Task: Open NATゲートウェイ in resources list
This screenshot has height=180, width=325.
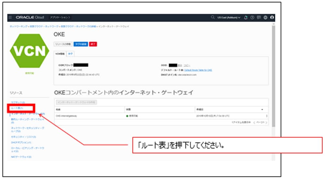Action: point(21,157)
